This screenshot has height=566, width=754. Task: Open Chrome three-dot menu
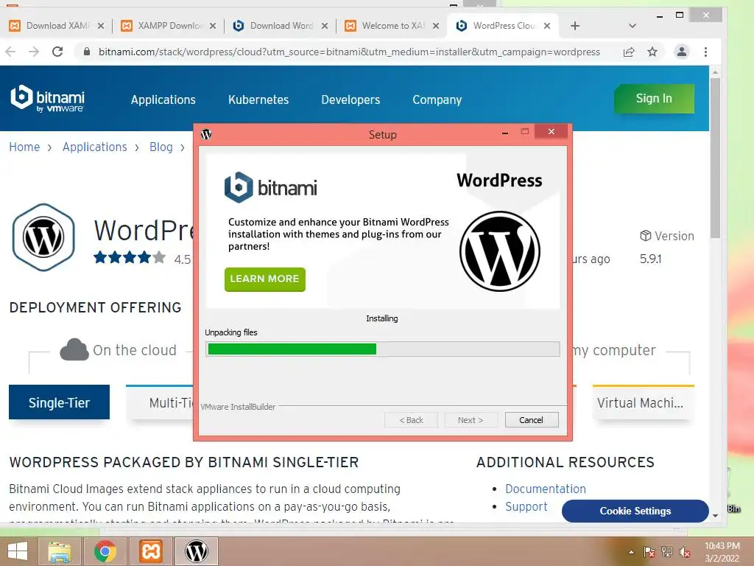[x=705, y=52]
